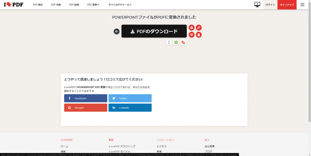
Task: Click the ソリューション footer heading
Action: tap(166, 140)
